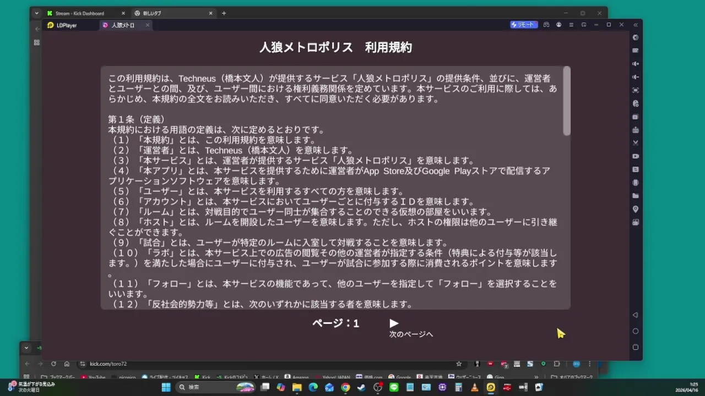This screenshot has width=705, height=396.
Task: Tap the Android recent apps square button
Action: [636, 347]
